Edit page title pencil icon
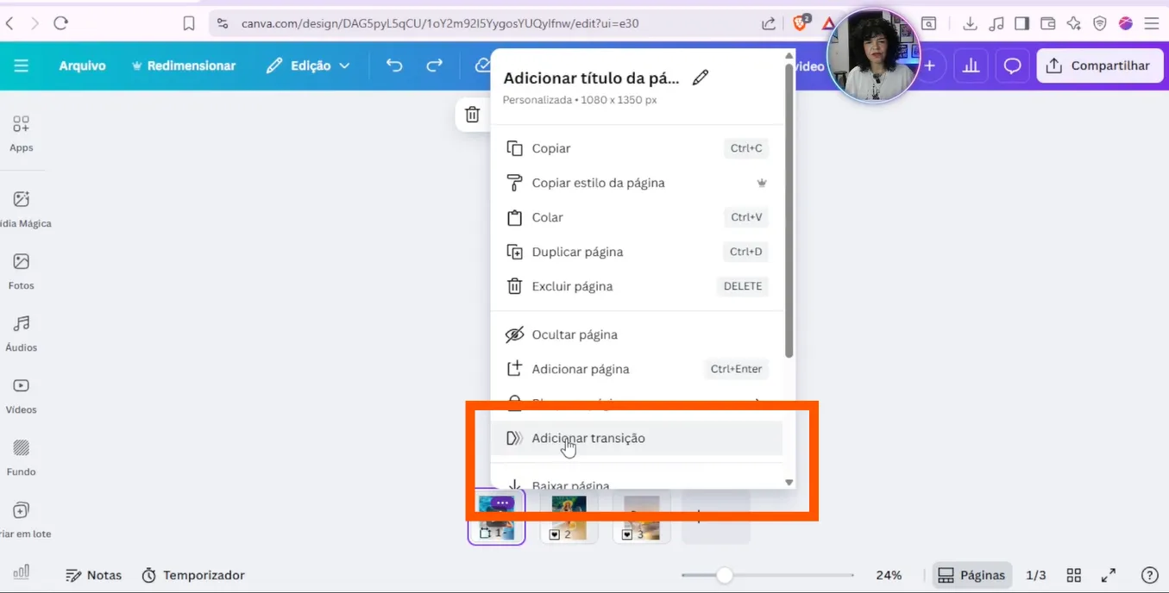This screenshot has height=593, width=1169. click(x=701, y=78)
